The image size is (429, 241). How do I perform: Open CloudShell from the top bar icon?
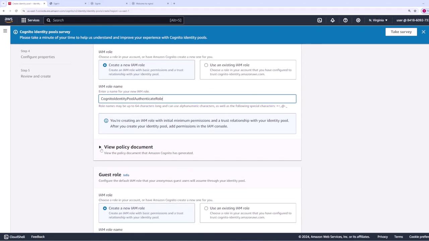coord(320,20)
